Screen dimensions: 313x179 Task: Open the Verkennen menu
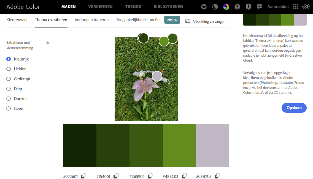click(x=100, y=7)
